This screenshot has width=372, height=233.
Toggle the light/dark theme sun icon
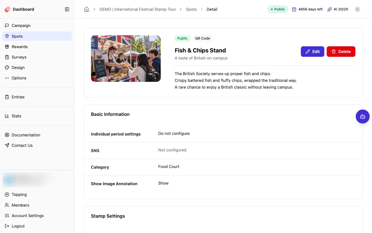coord(357,9)
